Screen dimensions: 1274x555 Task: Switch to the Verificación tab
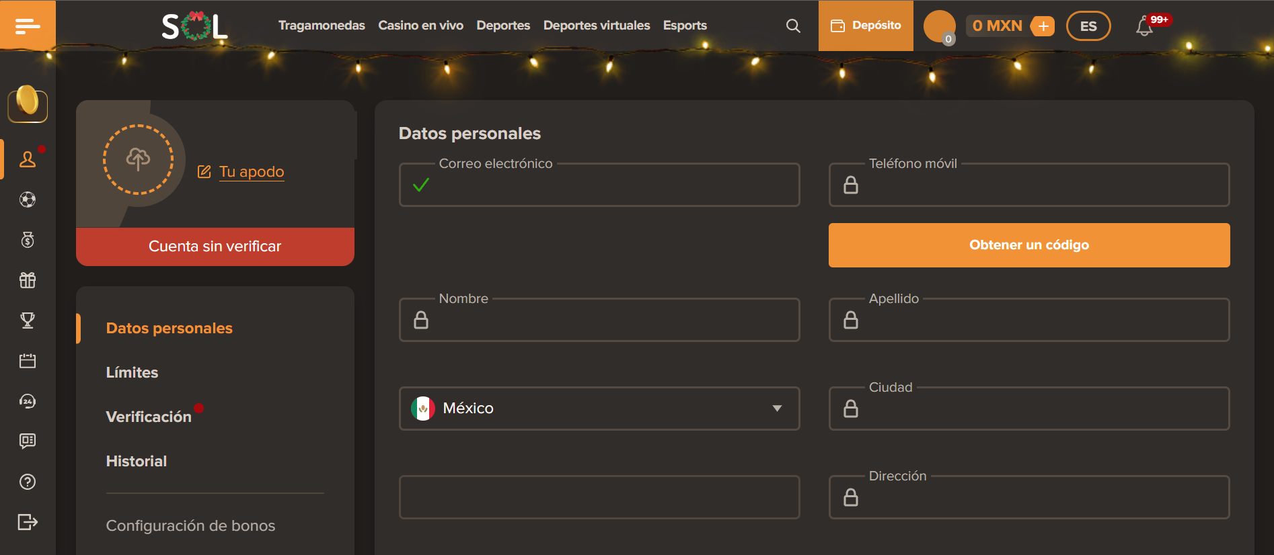149,417
